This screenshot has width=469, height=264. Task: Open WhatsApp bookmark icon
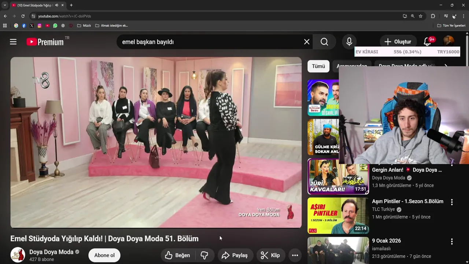55,26
